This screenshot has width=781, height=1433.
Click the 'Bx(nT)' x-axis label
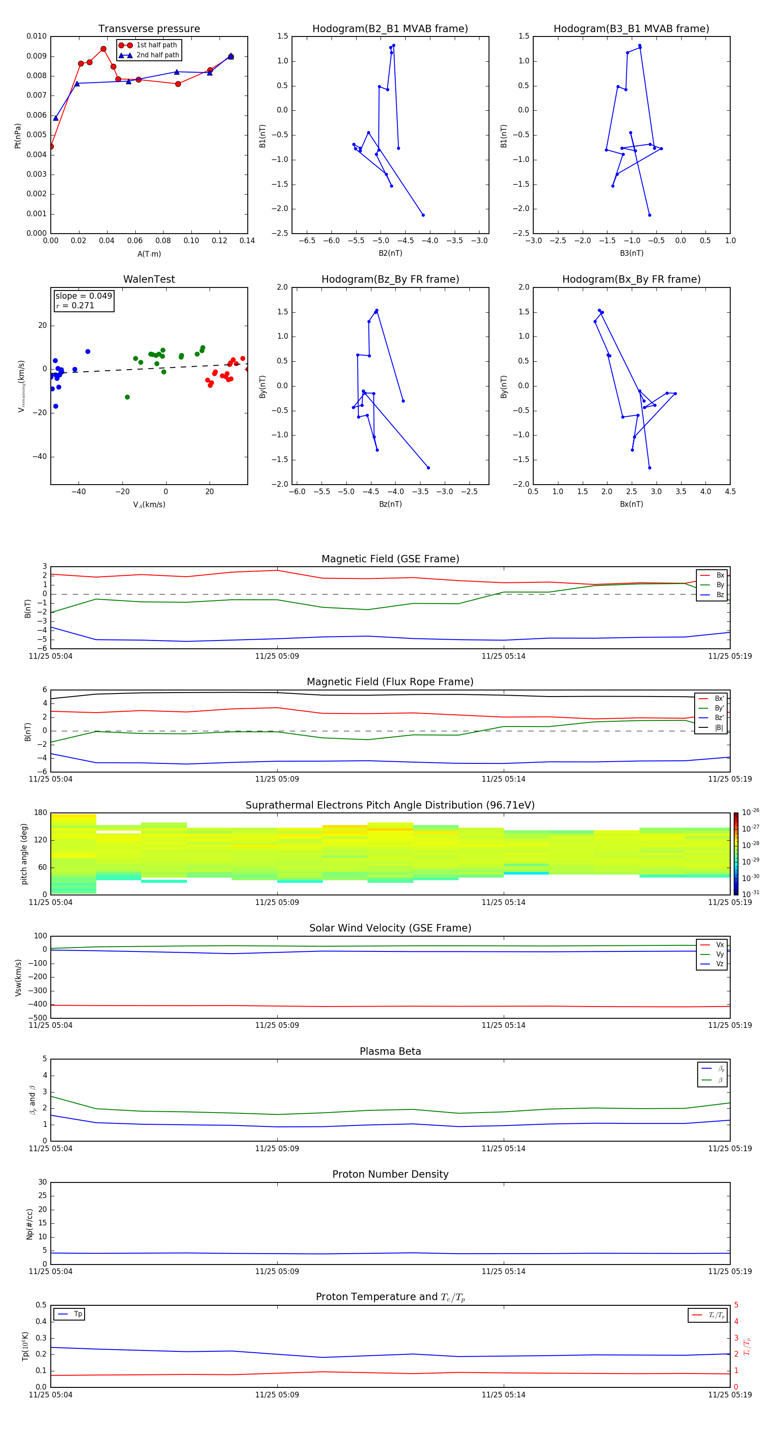631,504
